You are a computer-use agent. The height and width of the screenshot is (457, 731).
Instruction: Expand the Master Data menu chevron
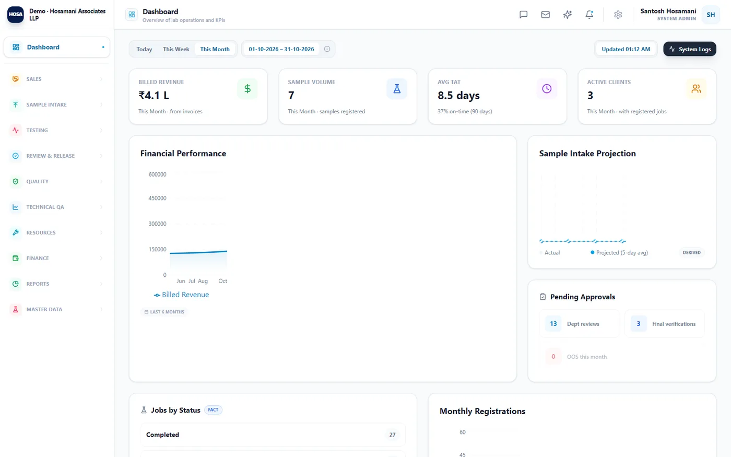tap(101, 309)
